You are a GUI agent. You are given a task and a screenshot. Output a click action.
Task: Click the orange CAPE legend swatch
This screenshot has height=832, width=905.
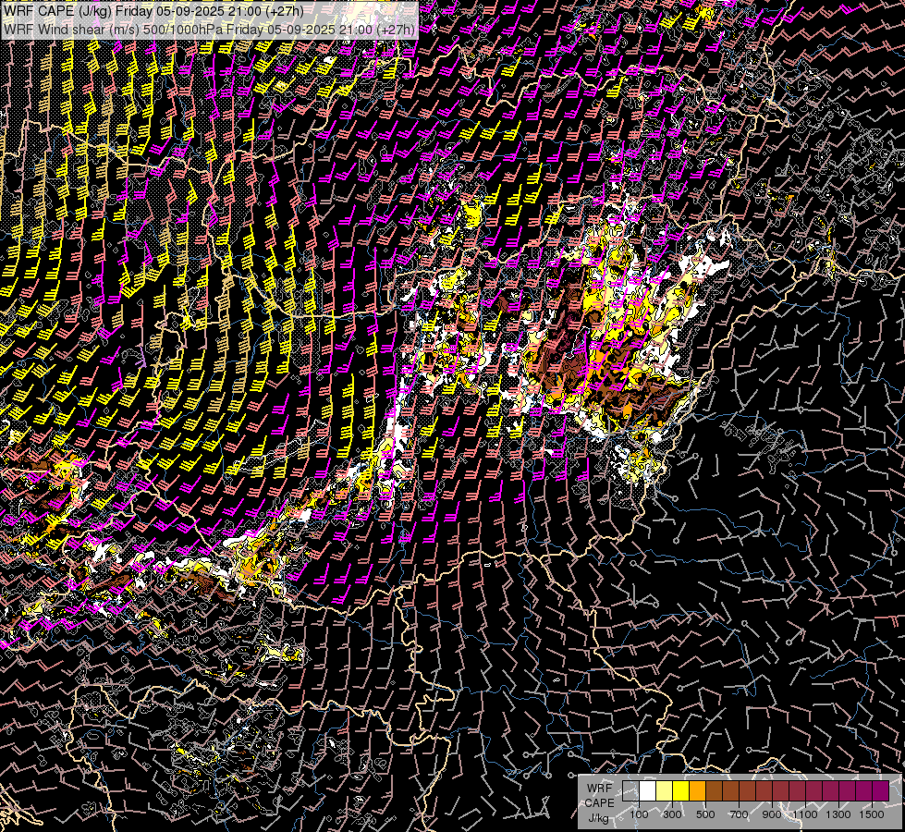click(697, 791)
